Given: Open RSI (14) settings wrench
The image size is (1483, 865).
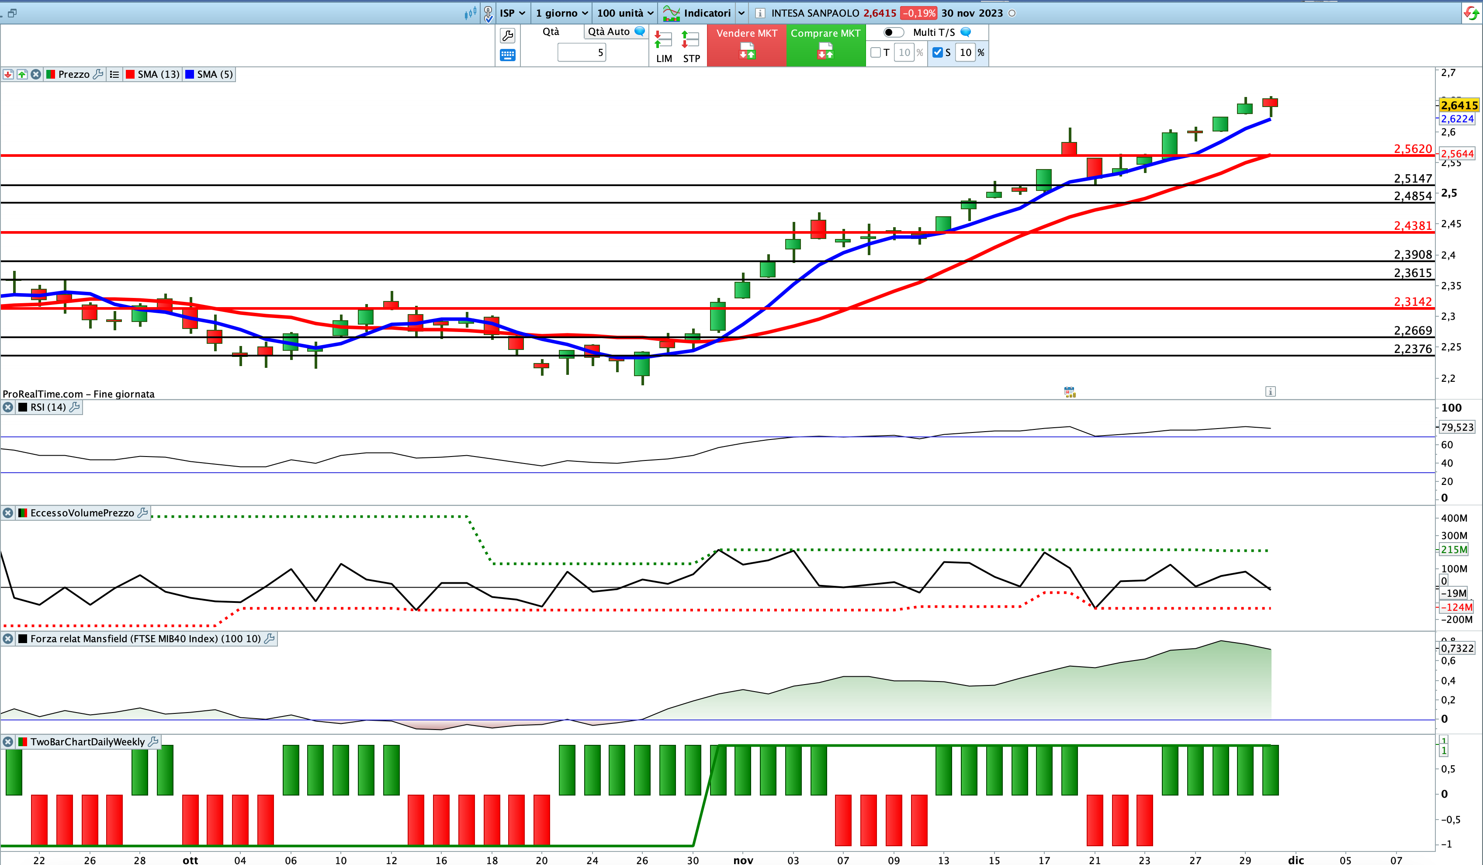Looking at the screenshot, I should pos(74,407).
